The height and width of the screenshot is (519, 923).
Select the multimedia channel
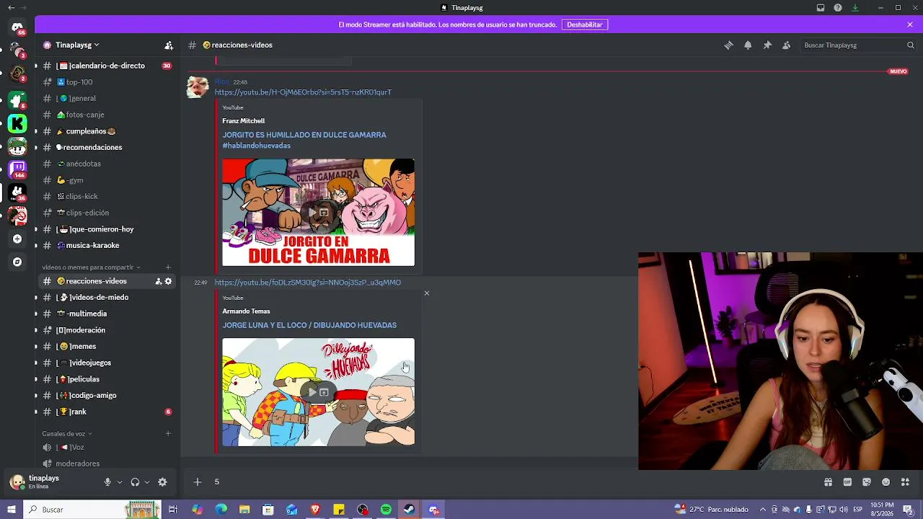[107, 314]
